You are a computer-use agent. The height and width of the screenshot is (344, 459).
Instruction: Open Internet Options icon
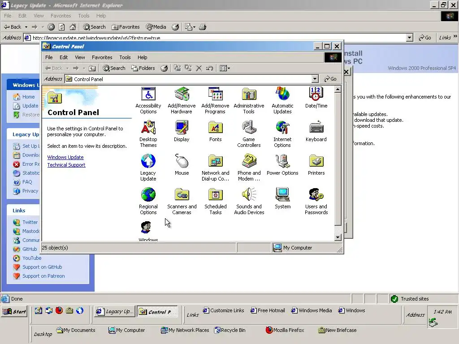tap(282, 134)
